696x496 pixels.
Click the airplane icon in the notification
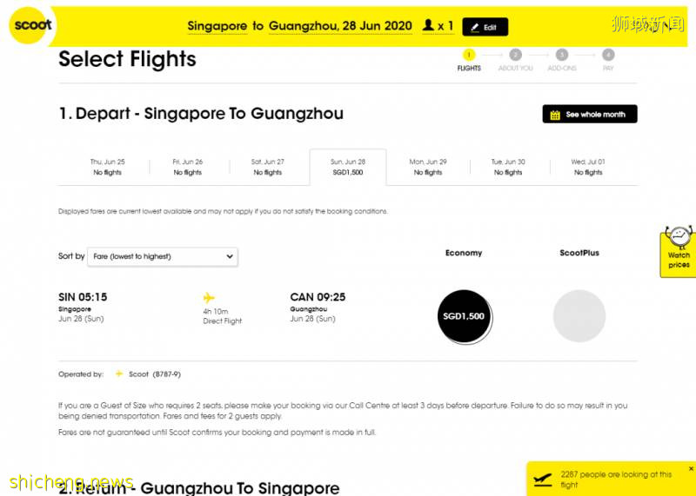pyautogui.click(x=543, y=479)
